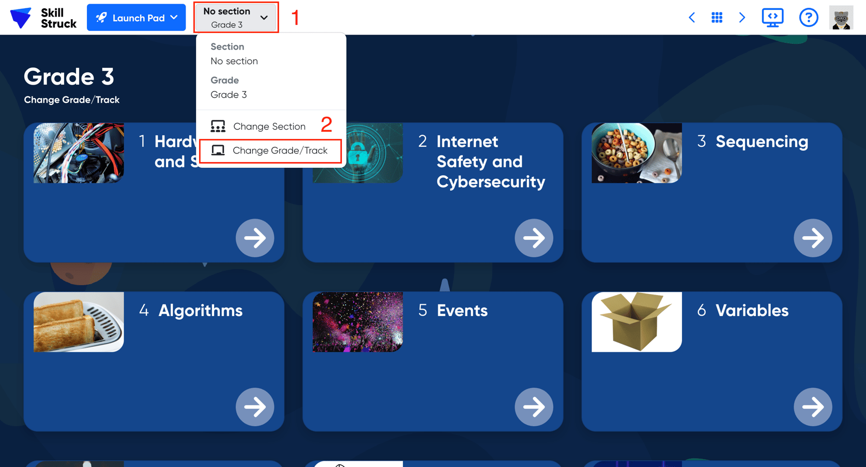Select Change Section menu option
This screenshot has height=467, width=866.
269,126
